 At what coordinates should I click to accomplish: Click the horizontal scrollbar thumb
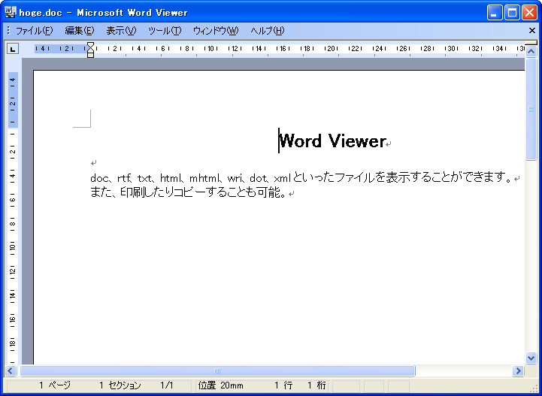tap(217, 370)
